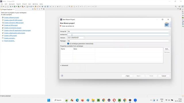This screenshot has width=184, height=103.
Task: Click the External Tools toolbar icon
Action: click(22, 7)
